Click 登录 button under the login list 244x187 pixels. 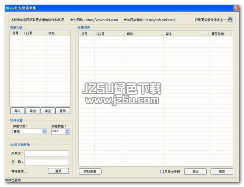63,111
